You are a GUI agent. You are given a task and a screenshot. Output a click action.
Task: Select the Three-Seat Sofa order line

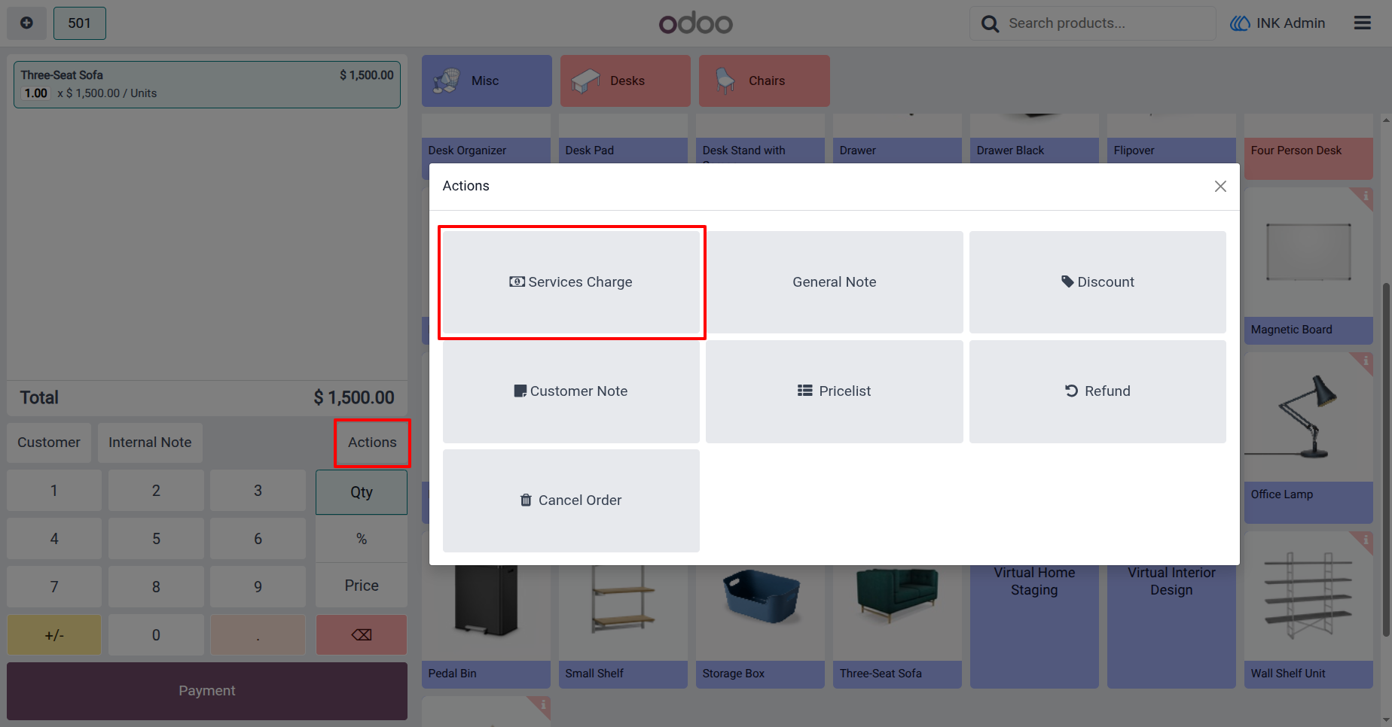pos(207,84)
